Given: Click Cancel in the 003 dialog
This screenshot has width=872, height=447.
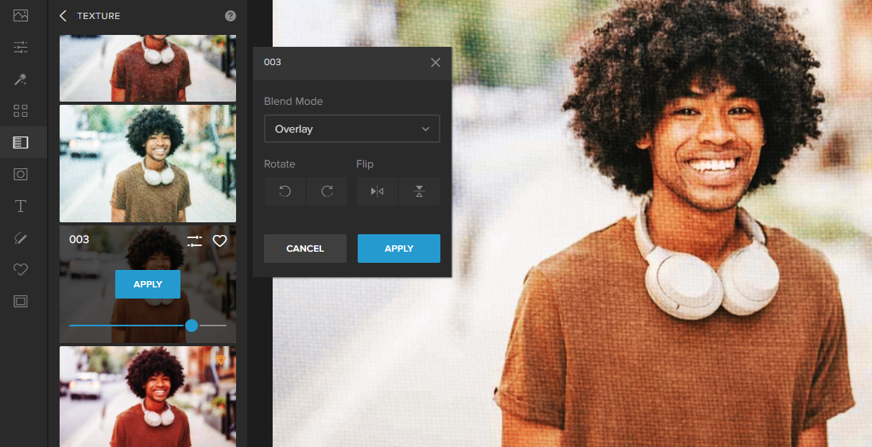Looking at the screenshot, I should pyautogui.click(x=305, y=249).
